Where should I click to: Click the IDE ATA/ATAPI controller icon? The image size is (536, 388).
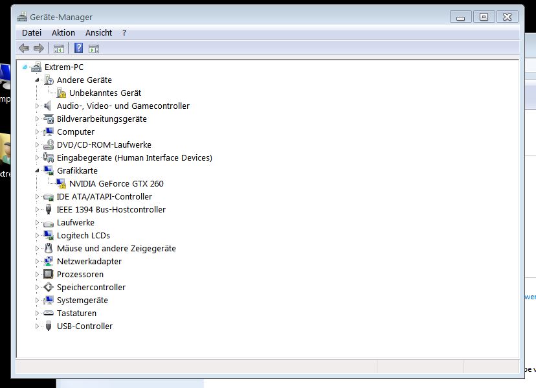49,197
